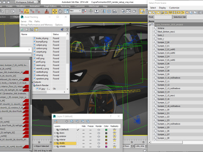
Task: Toggle Freeze for the 0 (default) layer
Action: pyautogui.click(x=91, y=130)
